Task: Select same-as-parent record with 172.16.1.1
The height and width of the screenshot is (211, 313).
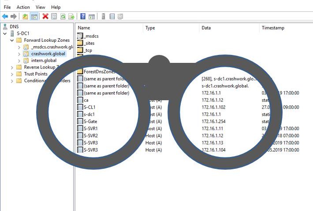Action: click(x=106, y=93)
